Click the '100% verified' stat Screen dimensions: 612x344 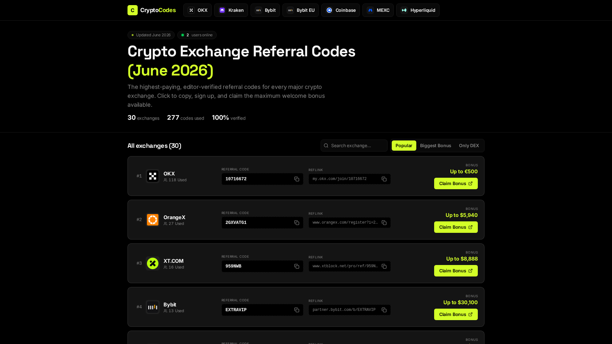pyautogui.click(x=229, y=118)
